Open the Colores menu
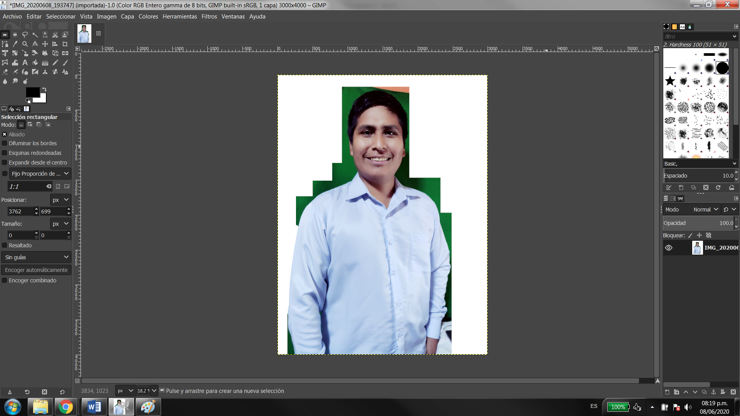Viewport: 740px width, 416px height. [148, 17]
